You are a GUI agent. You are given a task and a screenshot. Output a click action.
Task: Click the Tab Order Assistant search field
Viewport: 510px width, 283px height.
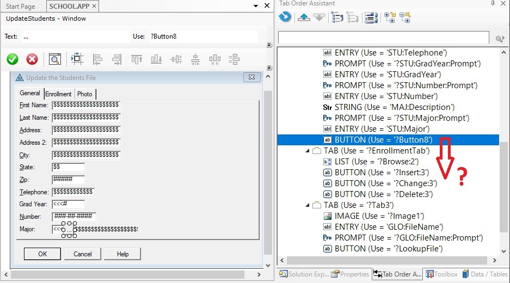[384, 38]
